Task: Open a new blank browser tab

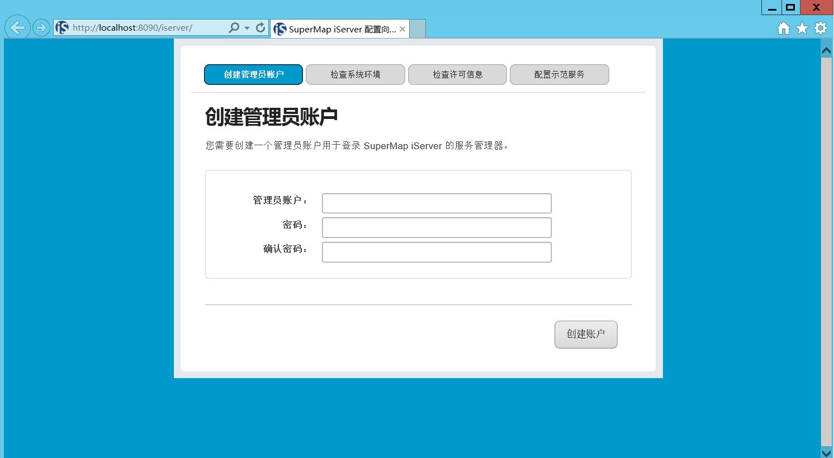Action: (x=418, y=29)
